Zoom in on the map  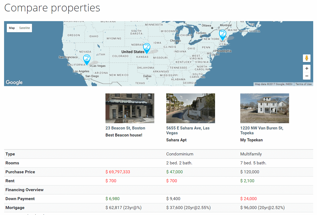[307, 69]
